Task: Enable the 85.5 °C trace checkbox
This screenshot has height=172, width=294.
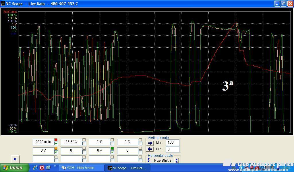Action: click(84, 144)
